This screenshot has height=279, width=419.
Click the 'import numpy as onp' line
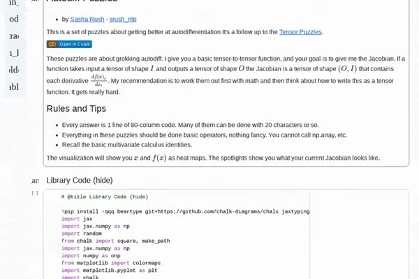point(91,256)
